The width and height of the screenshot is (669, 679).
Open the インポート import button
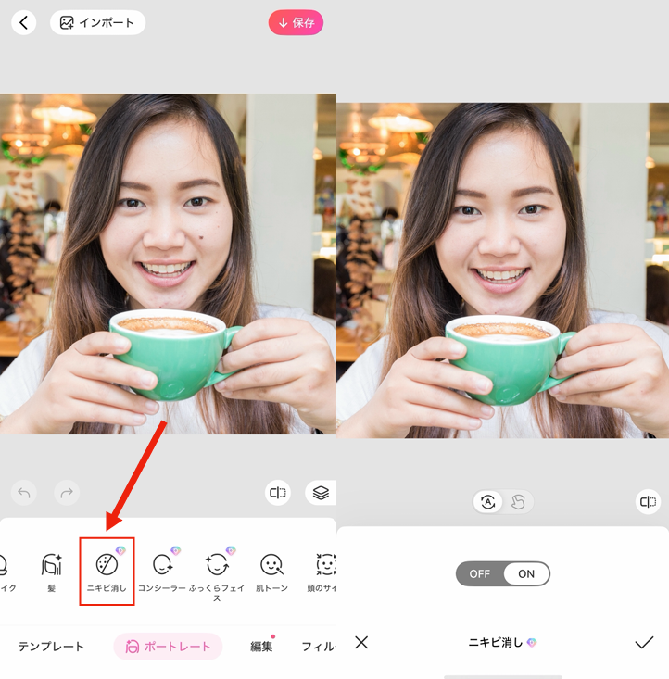(97, 22)
